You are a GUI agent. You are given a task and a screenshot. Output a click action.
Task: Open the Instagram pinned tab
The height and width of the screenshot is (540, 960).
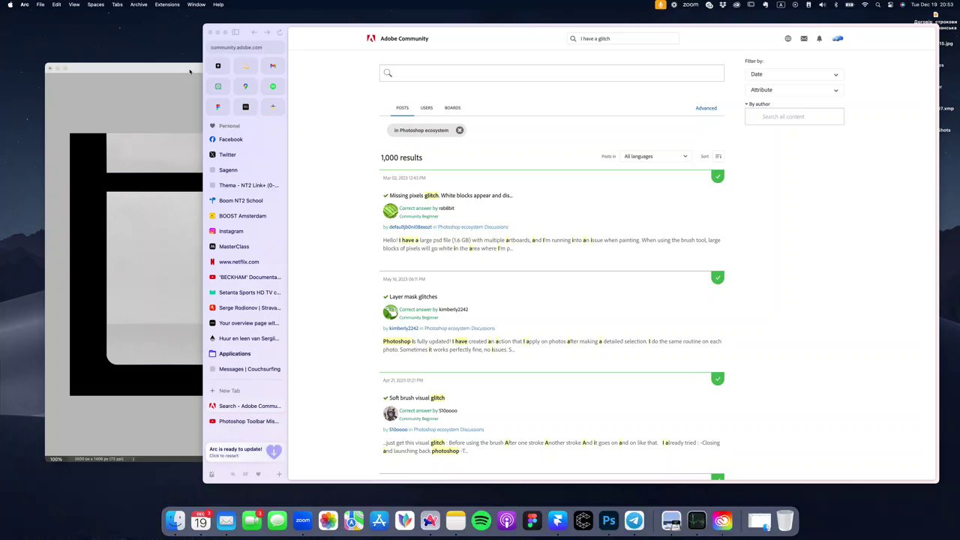click(245, 231)
